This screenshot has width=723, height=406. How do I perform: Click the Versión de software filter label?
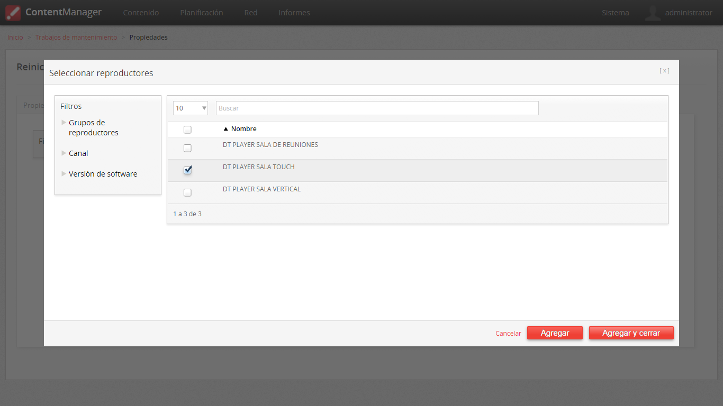103,174
